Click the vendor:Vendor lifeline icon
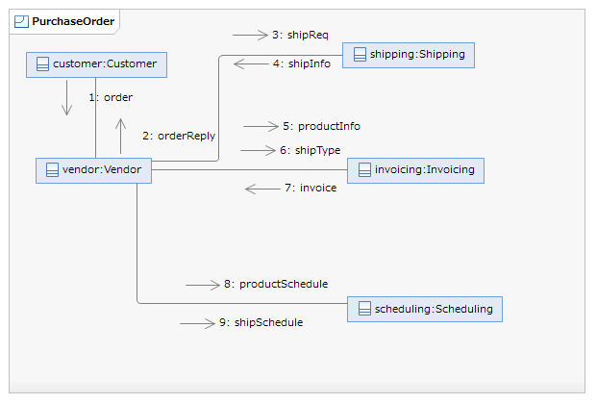Viewport: 597px width, 404px height. pos(52,170)
